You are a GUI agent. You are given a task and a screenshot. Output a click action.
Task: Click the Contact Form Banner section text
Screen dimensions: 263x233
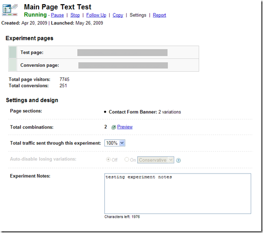click(x=145, y=112)
